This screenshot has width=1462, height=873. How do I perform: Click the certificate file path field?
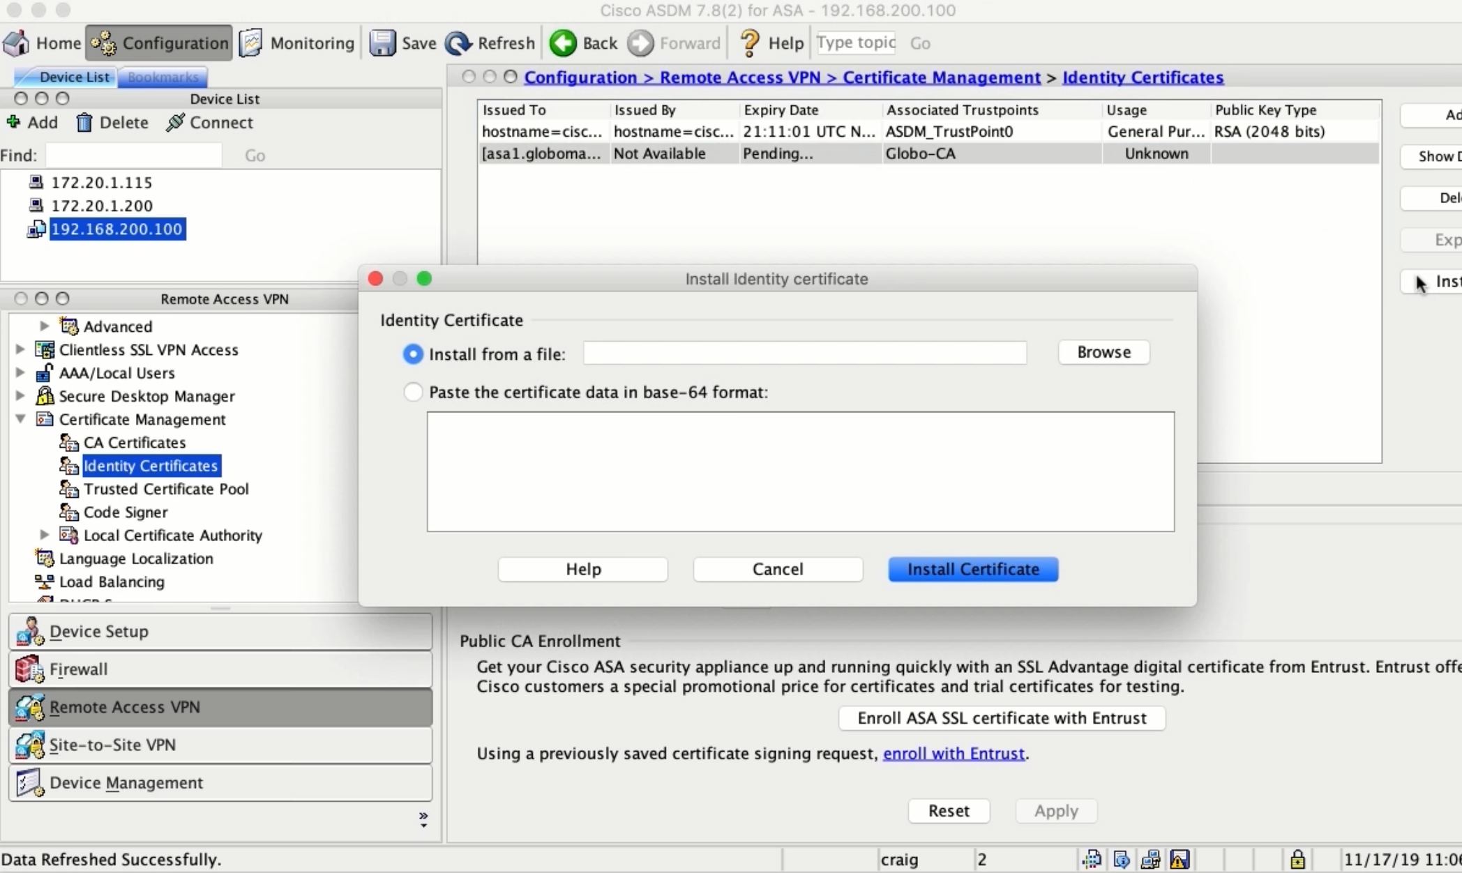[805, 353]
